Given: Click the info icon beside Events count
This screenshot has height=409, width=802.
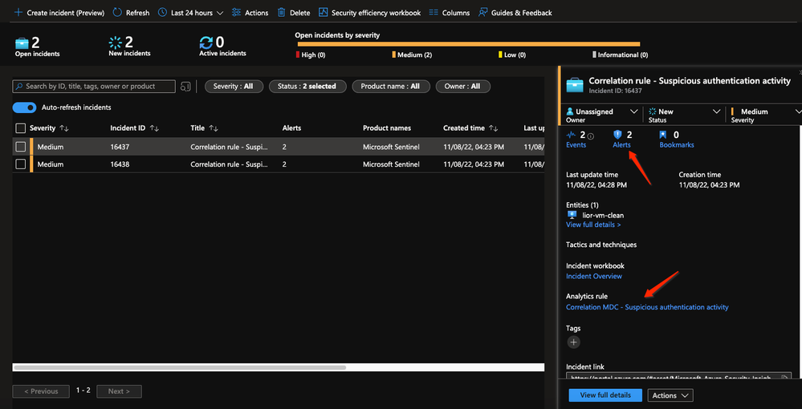Looking at the screenshot, I should tap(591, 136).
